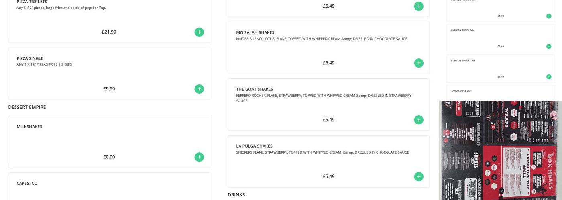Add Pizza Single with the plus button
The height and width of the screenshot is (200, 562).
[199, 89]
